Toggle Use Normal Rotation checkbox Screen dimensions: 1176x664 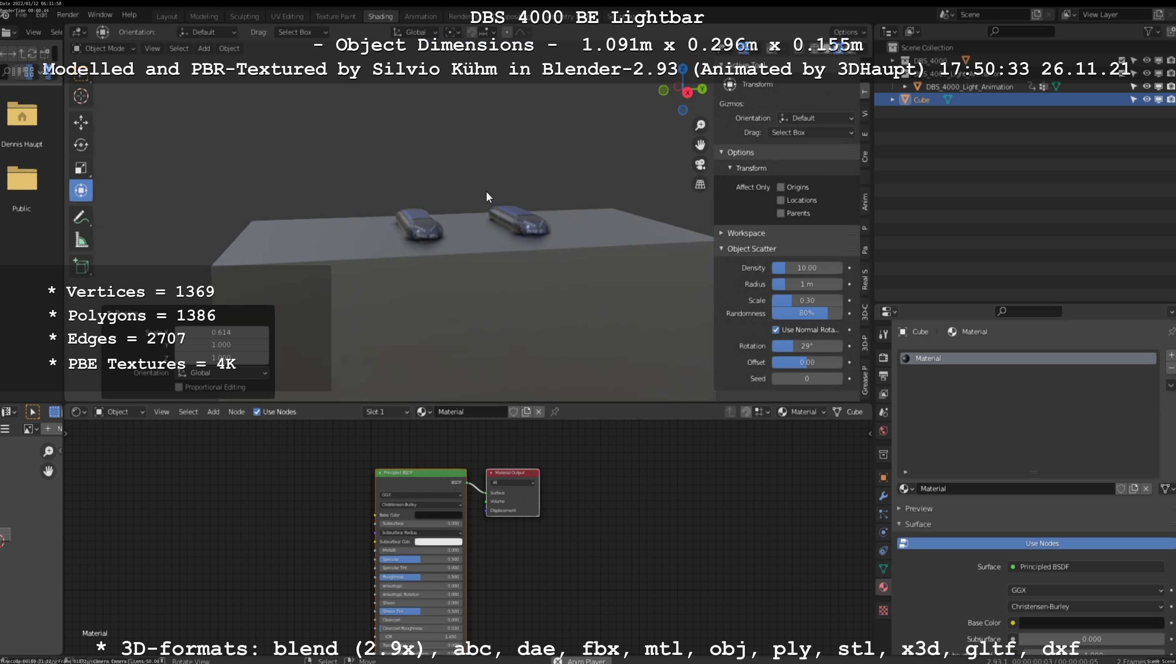775,330
